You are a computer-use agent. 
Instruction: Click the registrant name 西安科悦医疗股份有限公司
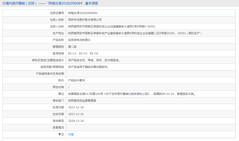[85, 20]
